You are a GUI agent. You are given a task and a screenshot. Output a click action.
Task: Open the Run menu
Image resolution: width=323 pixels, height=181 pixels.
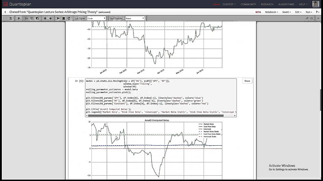309,12
